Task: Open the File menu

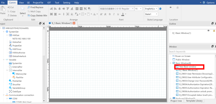Action: pyautogui.click(x=3, y=3)
